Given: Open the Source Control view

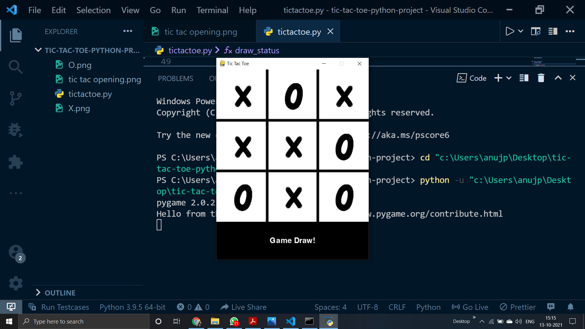Looking at the screenshot, I should coord(16,98).
